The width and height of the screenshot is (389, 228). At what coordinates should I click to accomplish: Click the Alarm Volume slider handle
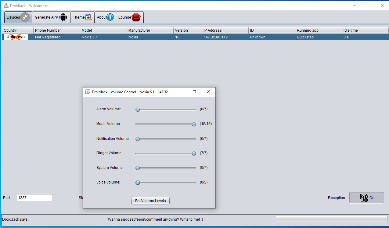point(138,109)
